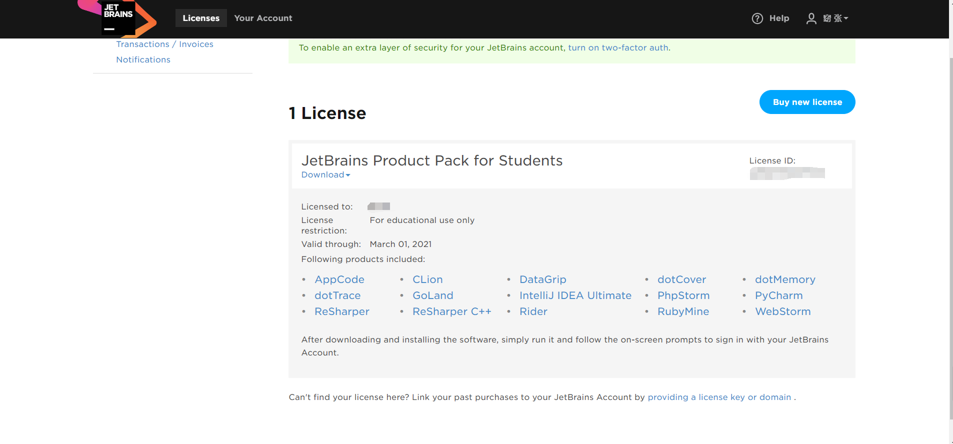The width and height of the screenshot is (953, 444).
Task: Open the WebStorm product link
Action: [782, 311]
